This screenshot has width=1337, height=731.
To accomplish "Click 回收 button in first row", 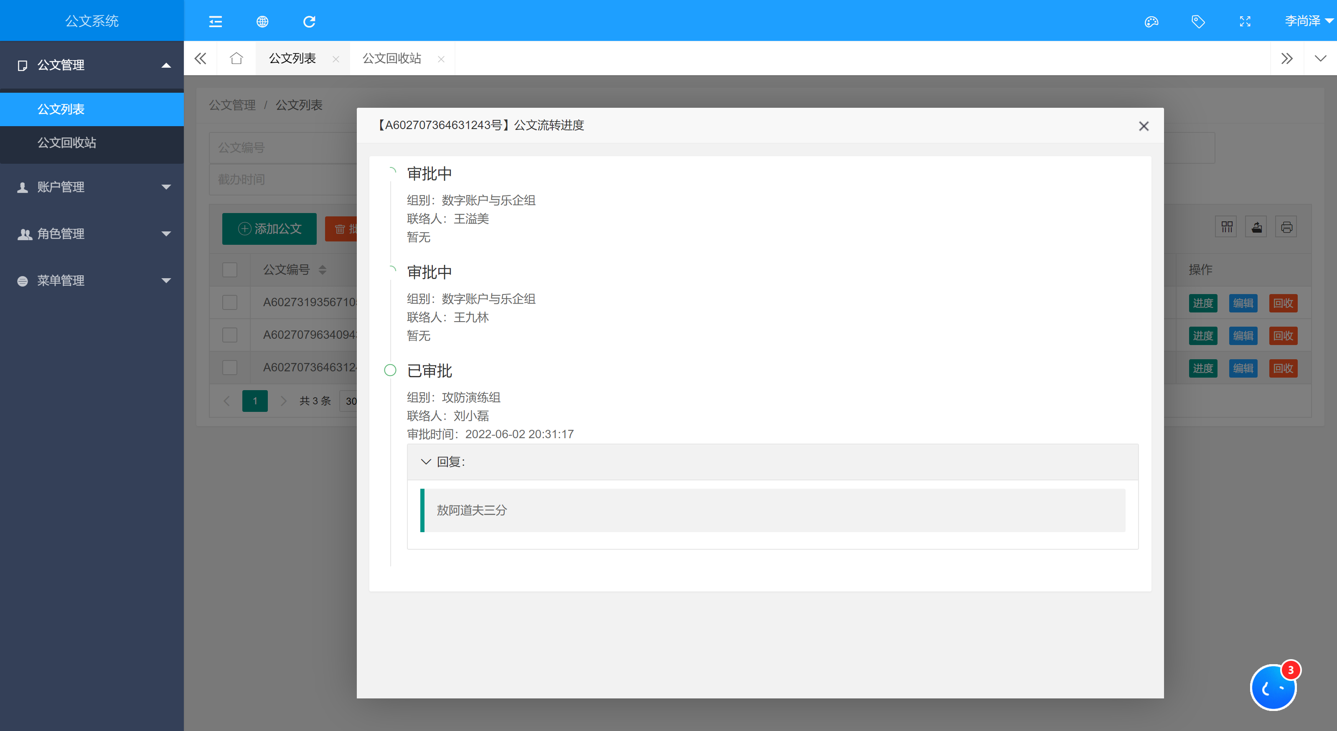I will pos(1283,304).
